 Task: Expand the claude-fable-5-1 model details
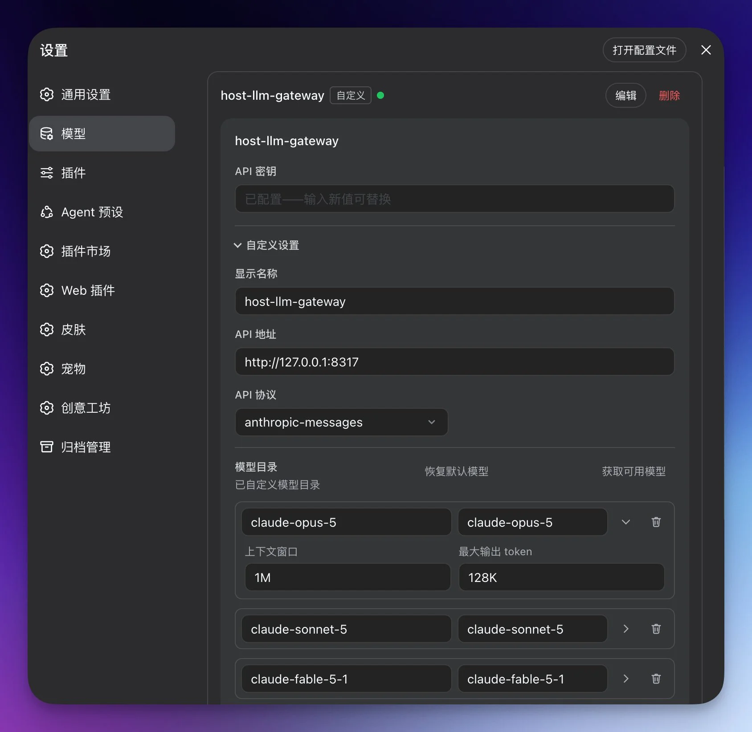click(626, 679)
